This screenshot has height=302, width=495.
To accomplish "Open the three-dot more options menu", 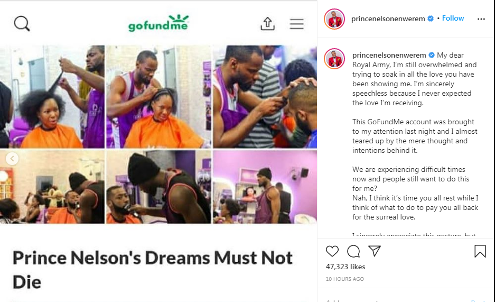I will click(481, 19).
